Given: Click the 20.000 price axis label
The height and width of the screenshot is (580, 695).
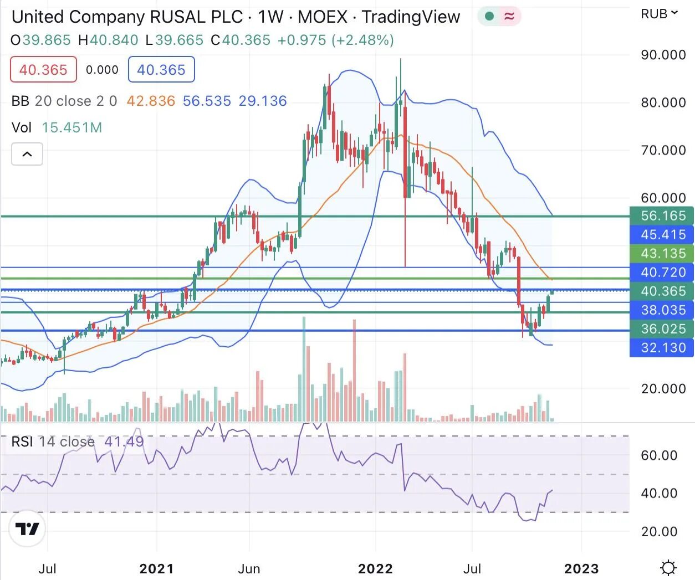Looking at the screenshot, I should coord(663,388).
